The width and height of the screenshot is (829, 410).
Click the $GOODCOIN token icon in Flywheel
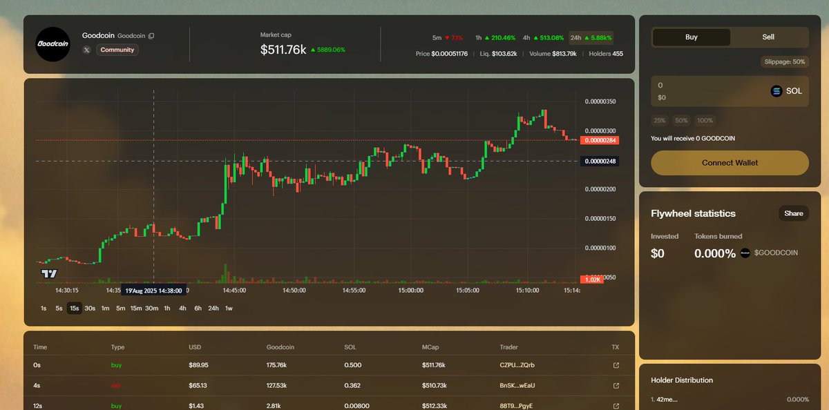[745, 253]
